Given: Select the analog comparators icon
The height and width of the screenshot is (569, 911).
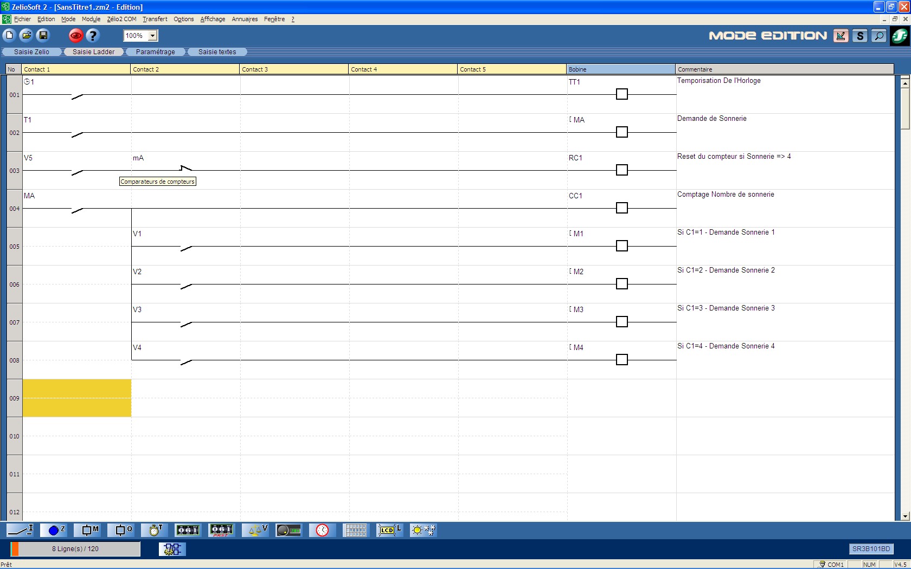Looking at the screenshot, I should 288,530.
